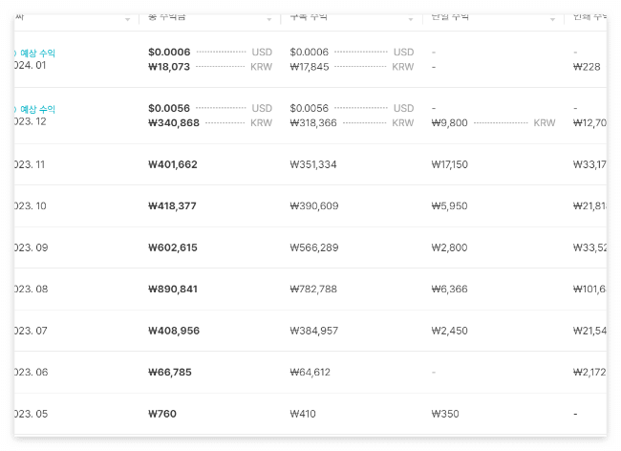Select the ₩6,366 value
Viewport: 621px width, 451px height.
[x=450, y=290]
